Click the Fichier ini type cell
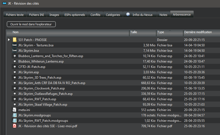220x135 pixels. (x=164, y=110)
